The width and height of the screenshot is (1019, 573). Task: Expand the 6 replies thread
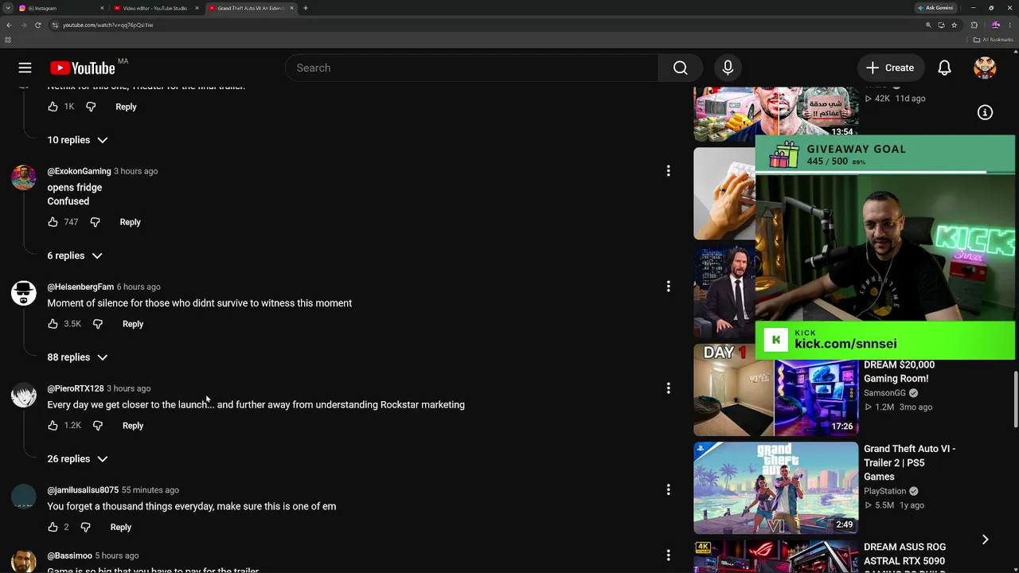tap(75, 255)
